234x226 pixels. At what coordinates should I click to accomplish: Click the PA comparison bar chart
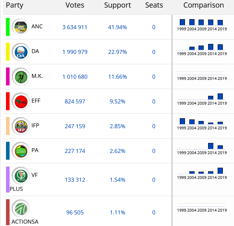point(202,149)
